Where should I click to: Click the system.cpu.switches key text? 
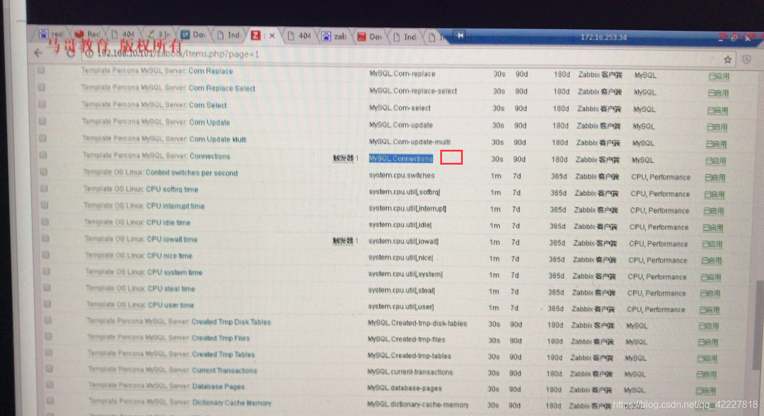click(402, 175)
